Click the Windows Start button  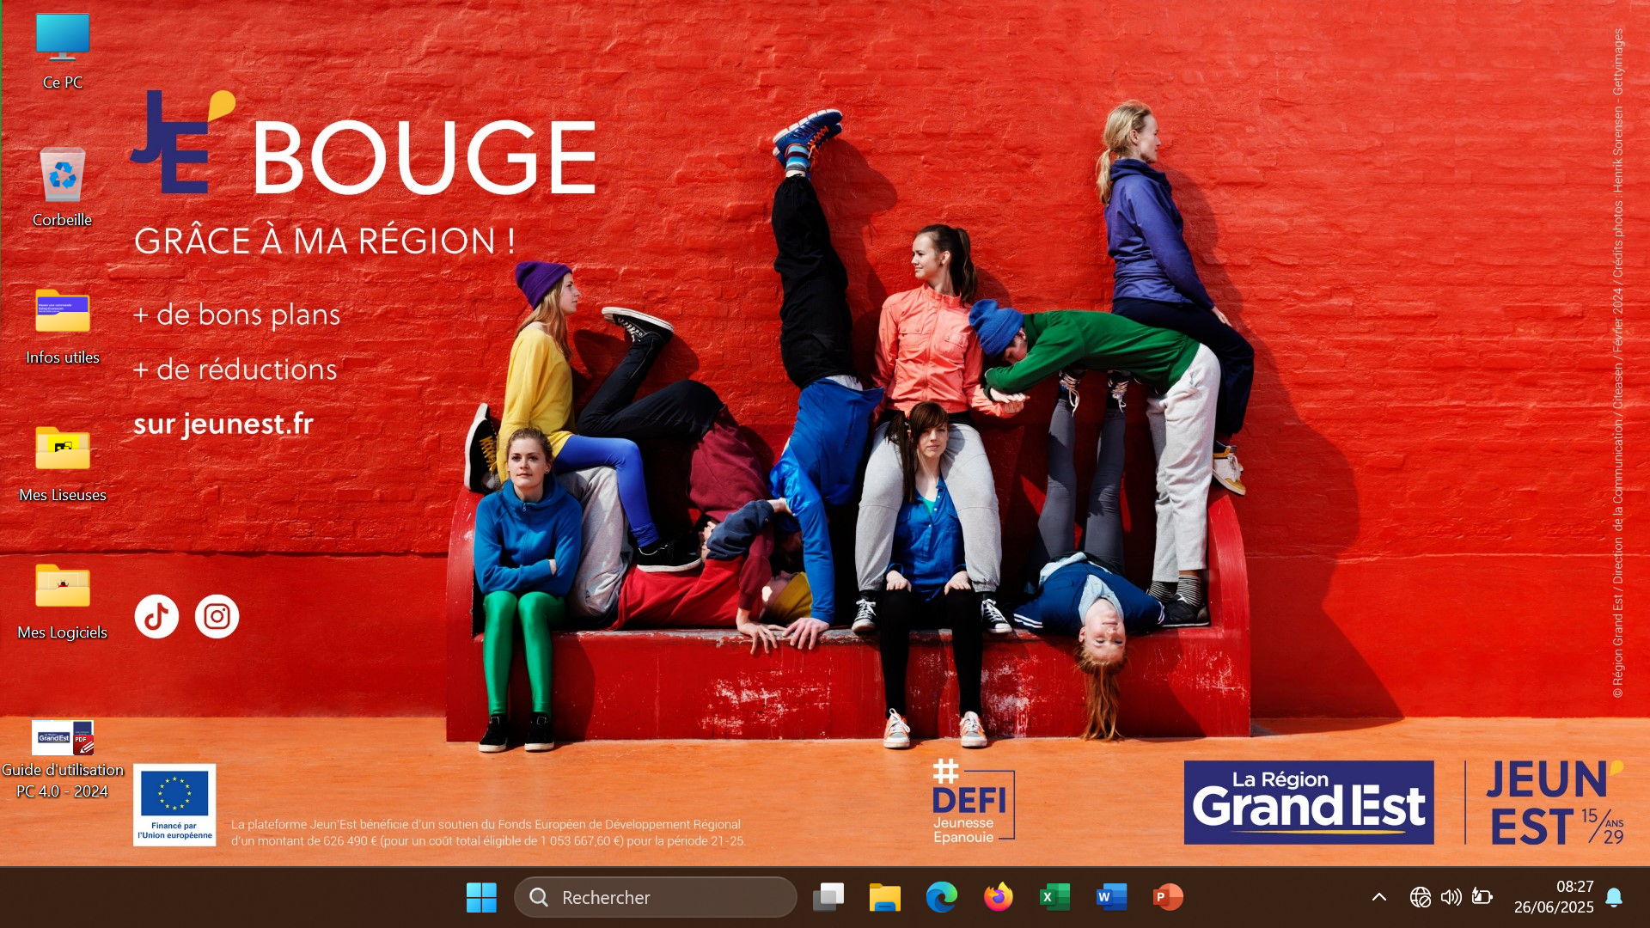[x=481, y=897]
